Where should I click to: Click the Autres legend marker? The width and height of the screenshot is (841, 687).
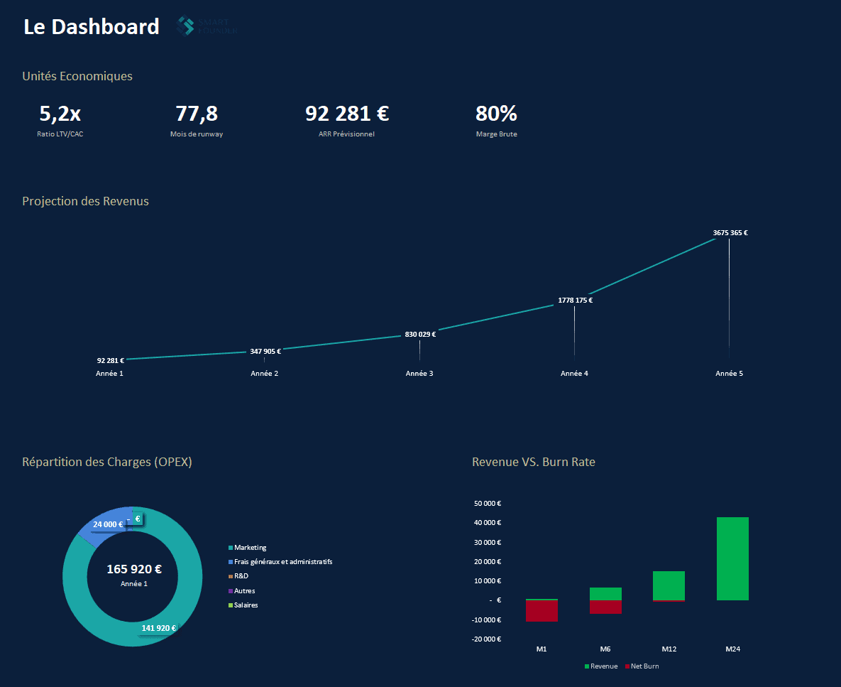(231, 591)
